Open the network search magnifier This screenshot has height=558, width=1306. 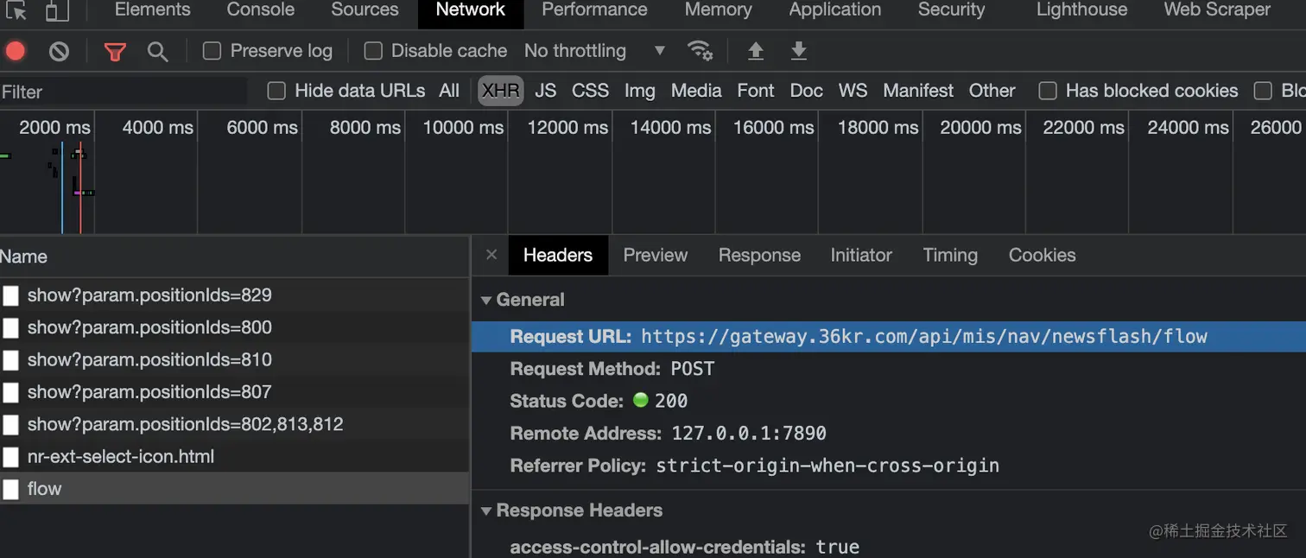point(157,52)
